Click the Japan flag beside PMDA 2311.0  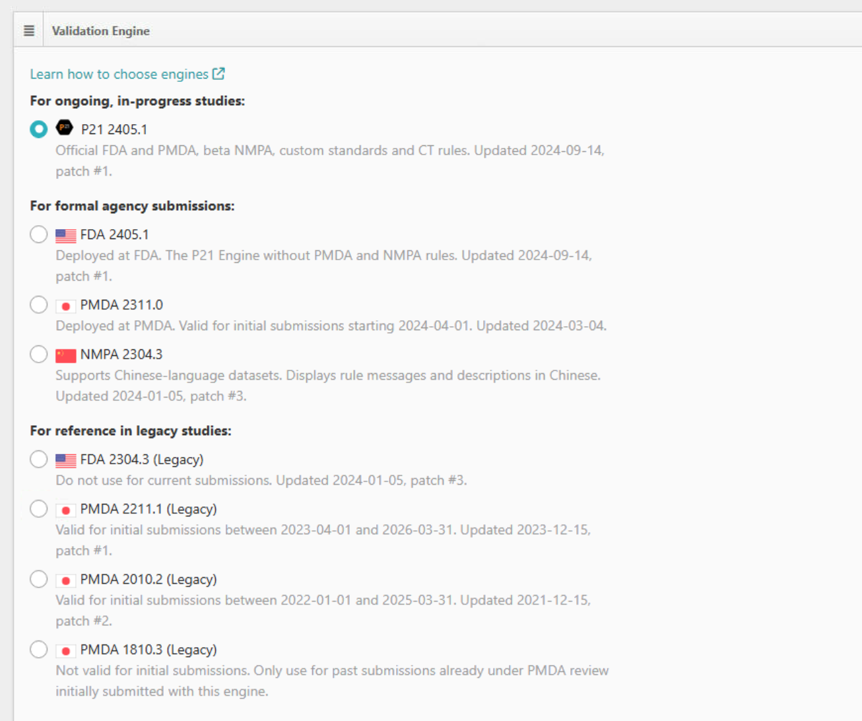point(66,306)
